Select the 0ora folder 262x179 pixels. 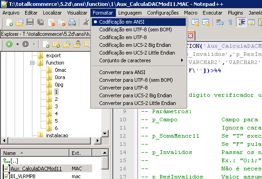click(x=60, y=77)
